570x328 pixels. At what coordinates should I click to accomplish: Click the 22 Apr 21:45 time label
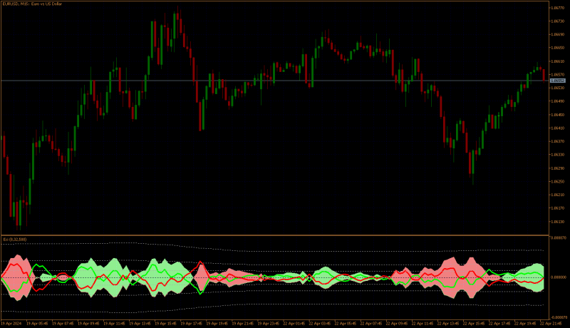click(551, 323)
